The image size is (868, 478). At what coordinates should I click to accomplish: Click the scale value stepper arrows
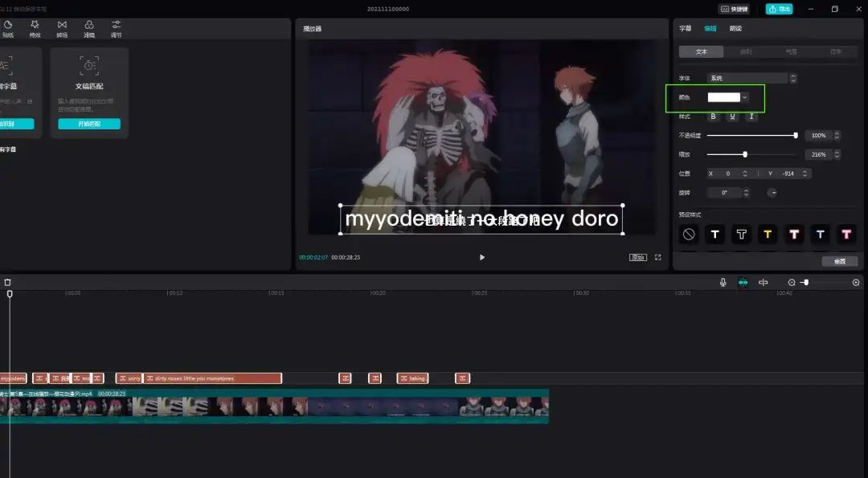click(x=837, y=154)
